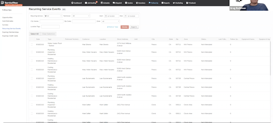The width and height of the screenshot is (273, 123).
Task: Click the Clear Selection button
Action: (48, 34)
